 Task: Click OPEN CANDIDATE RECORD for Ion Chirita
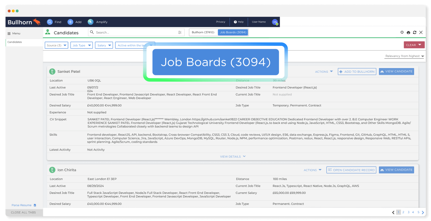[351, 170]
